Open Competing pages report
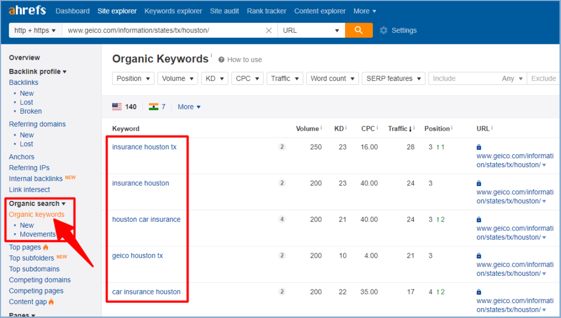Viewport: 561px width, 318px height. [x=36, y=291]
